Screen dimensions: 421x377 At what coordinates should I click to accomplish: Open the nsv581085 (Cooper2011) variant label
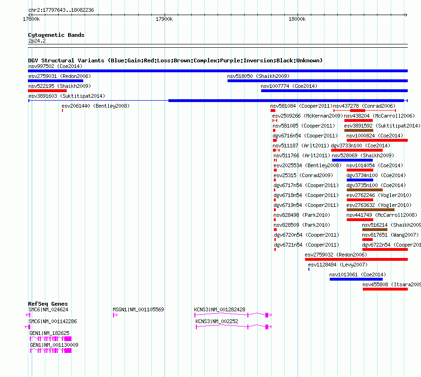(304, 126)
